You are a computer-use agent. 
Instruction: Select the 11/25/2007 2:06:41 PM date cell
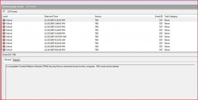[x=55, y=23]
